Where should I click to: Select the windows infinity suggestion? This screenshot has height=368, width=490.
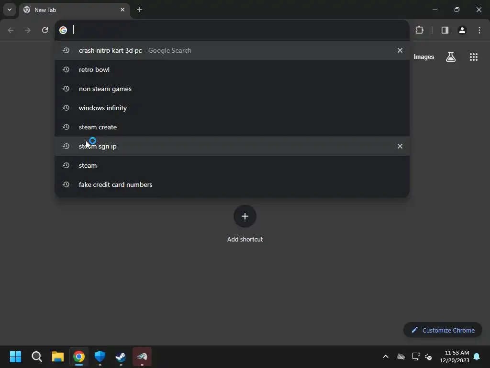pos(232,108)
